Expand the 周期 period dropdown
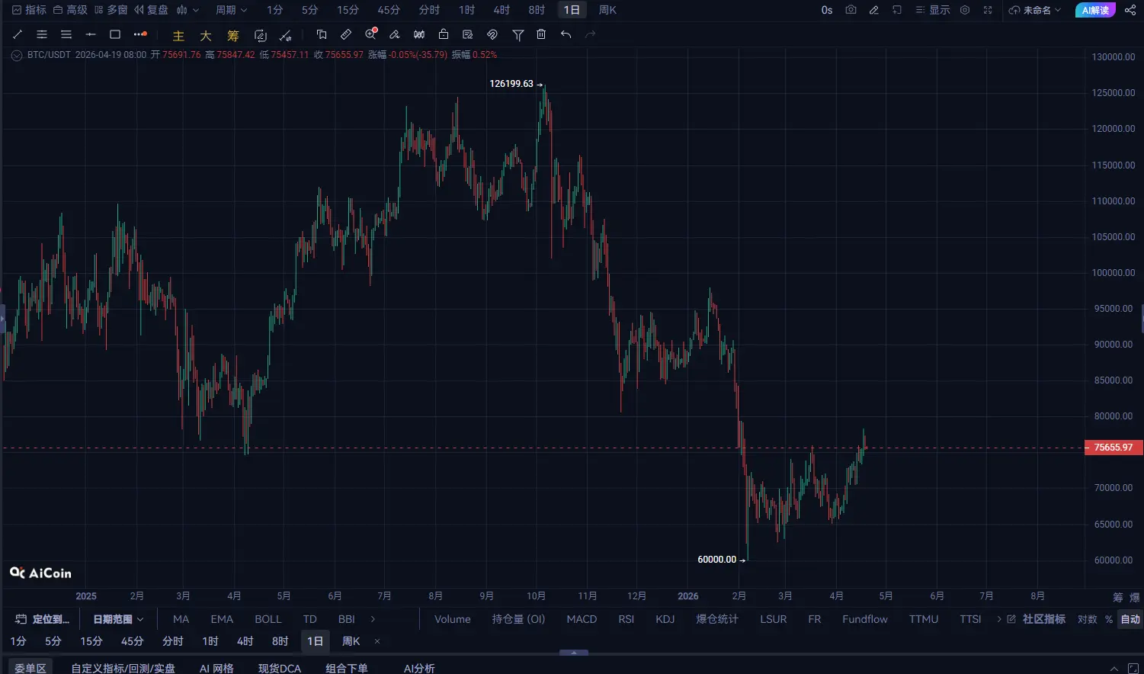The width and height of the screenshot is (1144, 674). 231,10
